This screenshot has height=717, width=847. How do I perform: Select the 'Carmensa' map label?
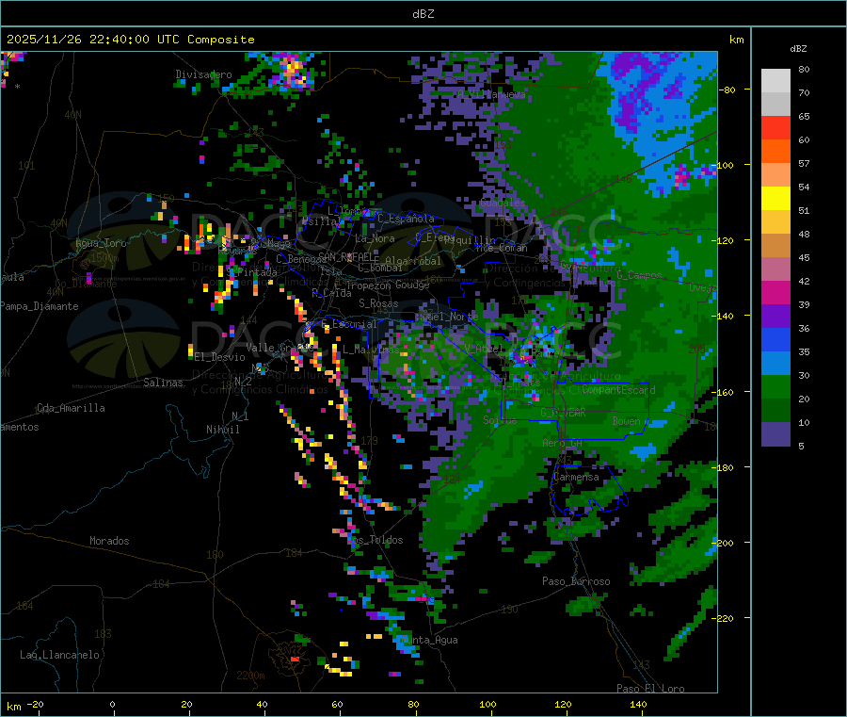click(576, 477)
